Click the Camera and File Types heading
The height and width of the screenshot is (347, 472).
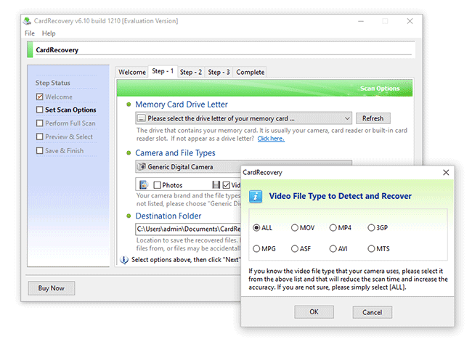(x=175, y=153)
